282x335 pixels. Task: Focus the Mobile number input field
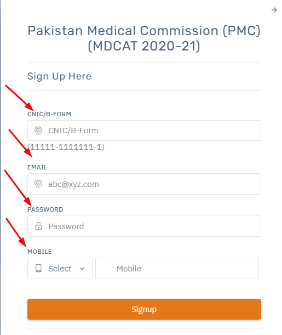click(177, 268)
